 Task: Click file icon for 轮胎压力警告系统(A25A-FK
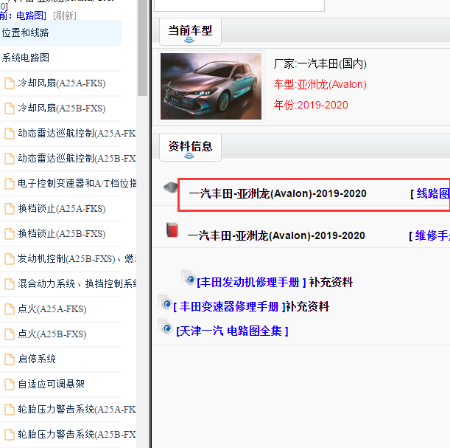[x=10, y=410]
